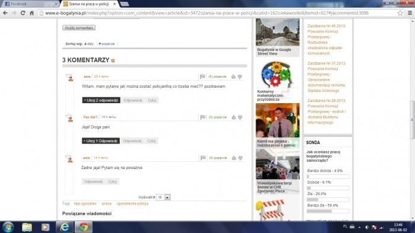Image resolution: width=415 pixels, height=233 pixels.
Task: Sort comments by daty
Action: pyautogui.click(x=90, y=44)
